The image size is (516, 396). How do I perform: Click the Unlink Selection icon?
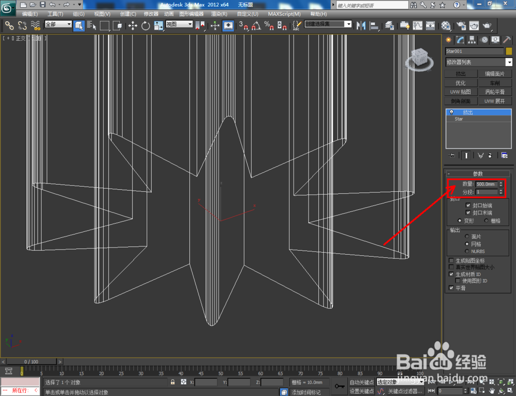22,25
